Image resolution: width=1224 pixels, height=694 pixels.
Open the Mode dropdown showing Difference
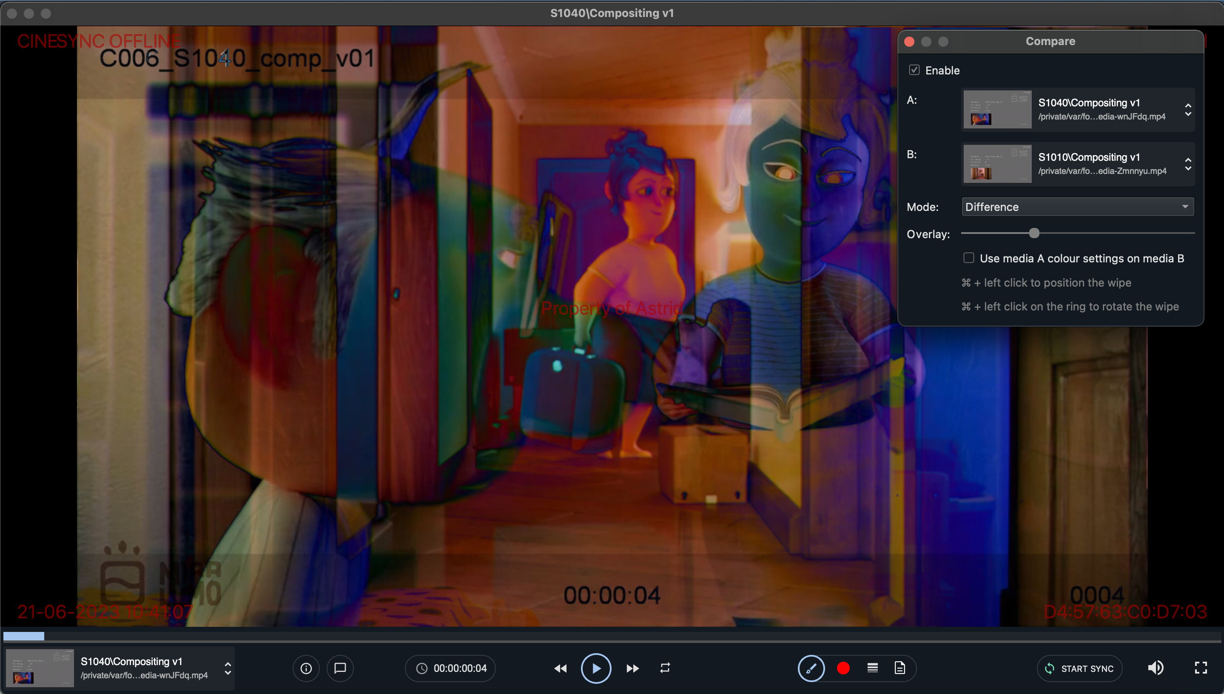click(x=1078, y=206)
